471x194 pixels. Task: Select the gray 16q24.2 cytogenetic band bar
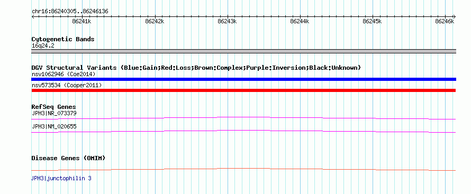click(243, 51)
